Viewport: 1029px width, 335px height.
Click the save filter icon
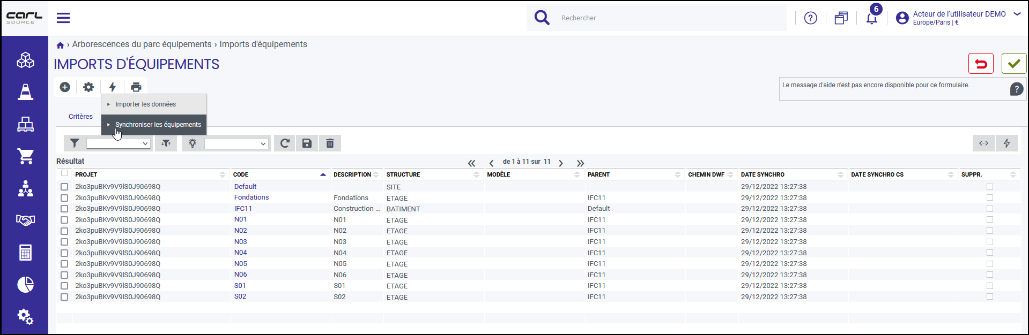(x=307, y=143)
